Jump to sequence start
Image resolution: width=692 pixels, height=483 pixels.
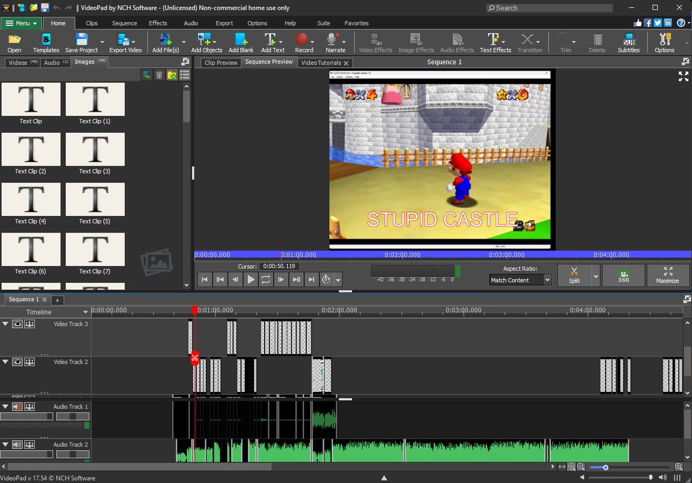[x=205, y=279]
